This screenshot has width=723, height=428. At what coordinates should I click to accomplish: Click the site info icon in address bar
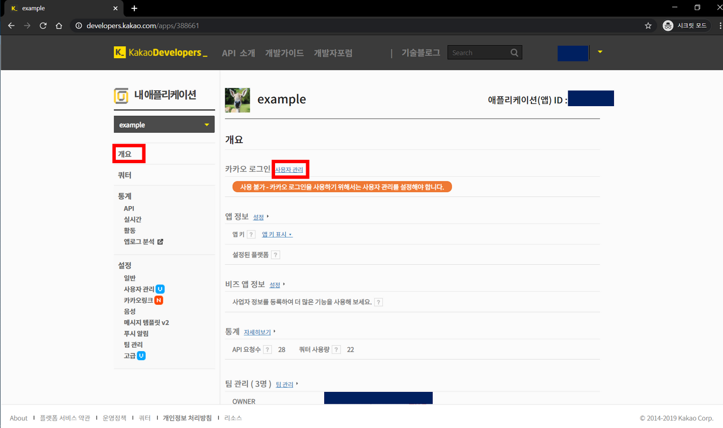pos(79,25)
